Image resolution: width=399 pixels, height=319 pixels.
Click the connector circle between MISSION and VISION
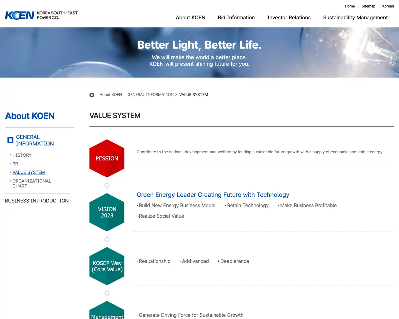(x=107, y=185)
